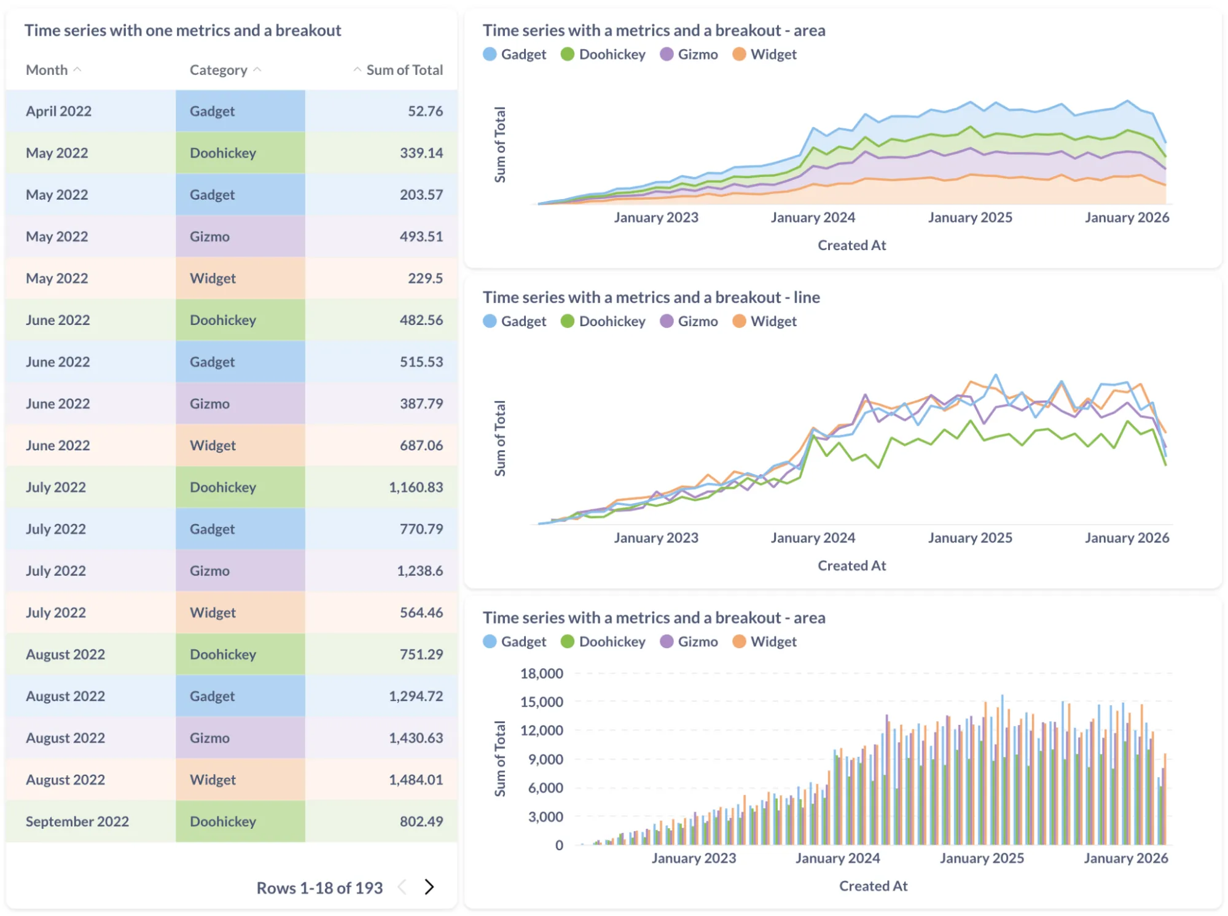Click the Widget legend icon on the line chart
Image resolution: width=1228 pixels, height=916 pixels.
pos(739,321)
